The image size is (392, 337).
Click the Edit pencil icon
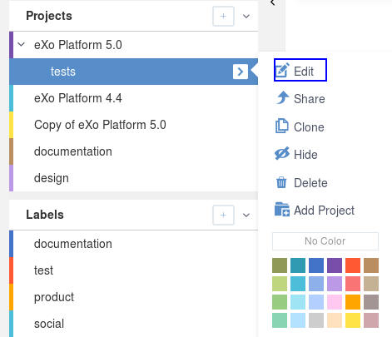pos(282,70)
